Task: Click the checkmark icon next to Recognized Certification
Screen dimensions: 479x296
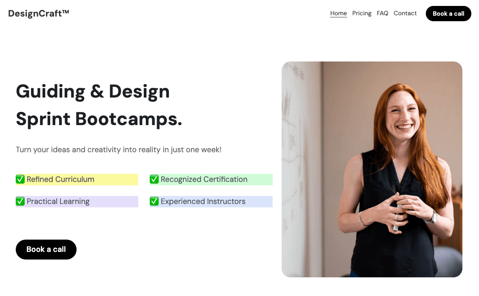Action: [154, 179]
